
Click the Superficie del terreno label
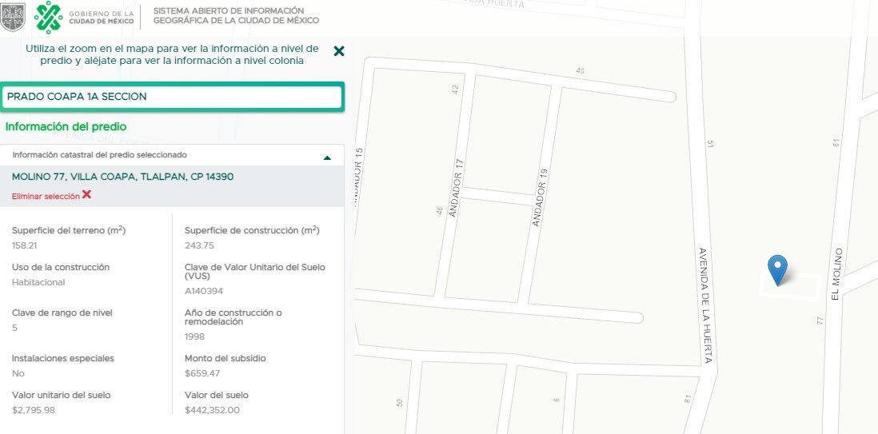[x=68, y=230]
